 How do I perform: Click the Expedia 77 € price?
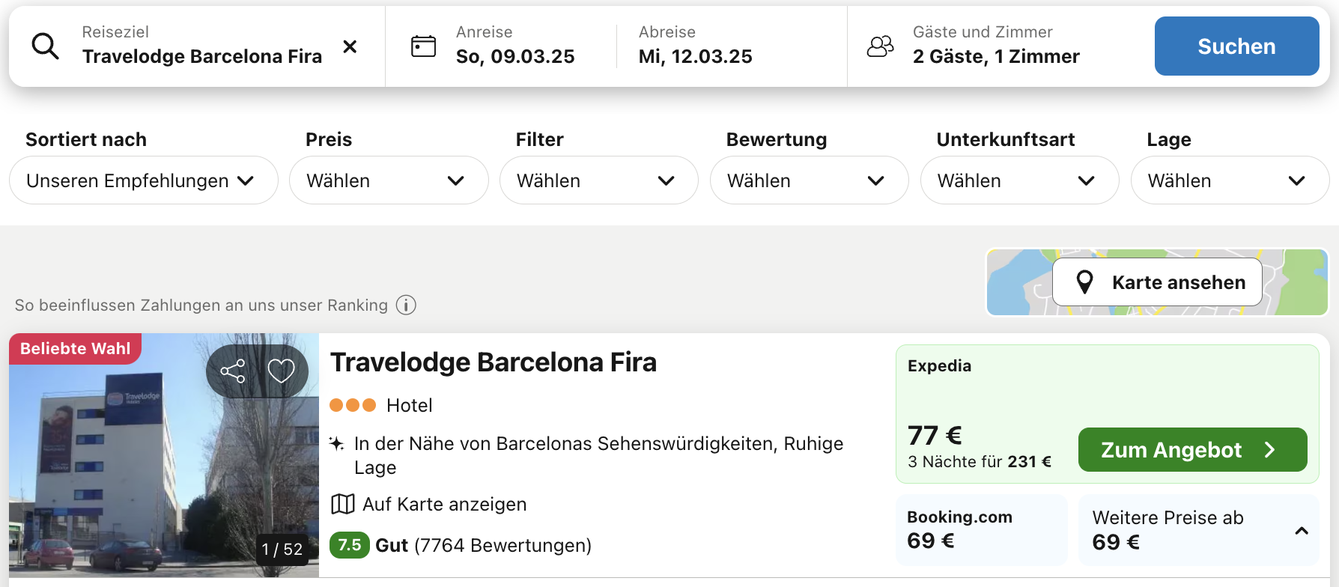click(x=935, y=435)
